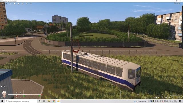Open Chrome from the taskbar

[53, 101]
